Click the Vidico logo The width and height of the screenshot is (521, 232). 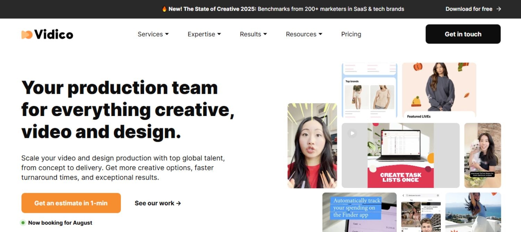pyautogui.click(x=47, y=34)
